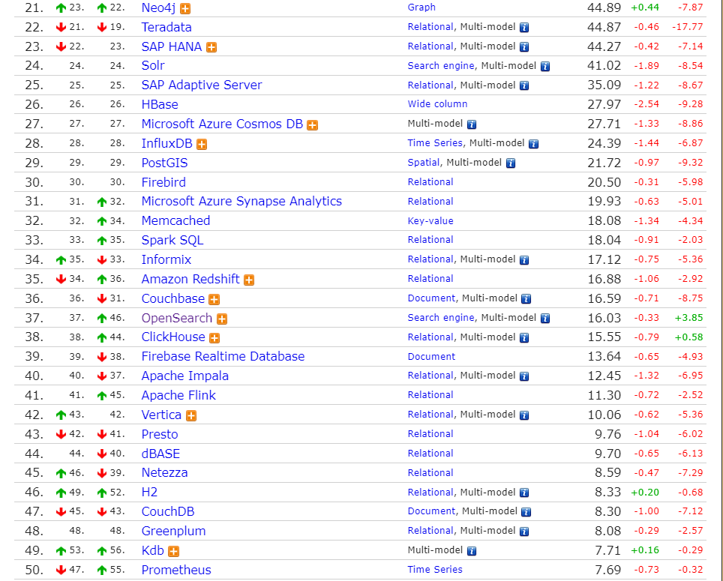Click the Spark SQL link
The height and width of the screenshot is (581, 723).
[172, 241]
